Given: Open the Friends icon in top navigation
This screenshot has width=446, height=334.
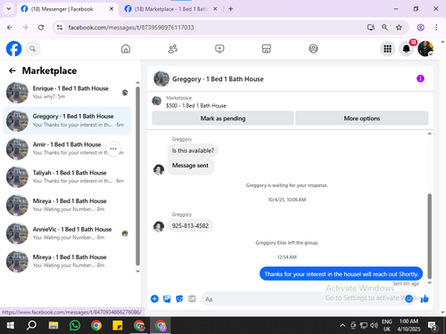Looking at the screenshot, I should 173,49.
